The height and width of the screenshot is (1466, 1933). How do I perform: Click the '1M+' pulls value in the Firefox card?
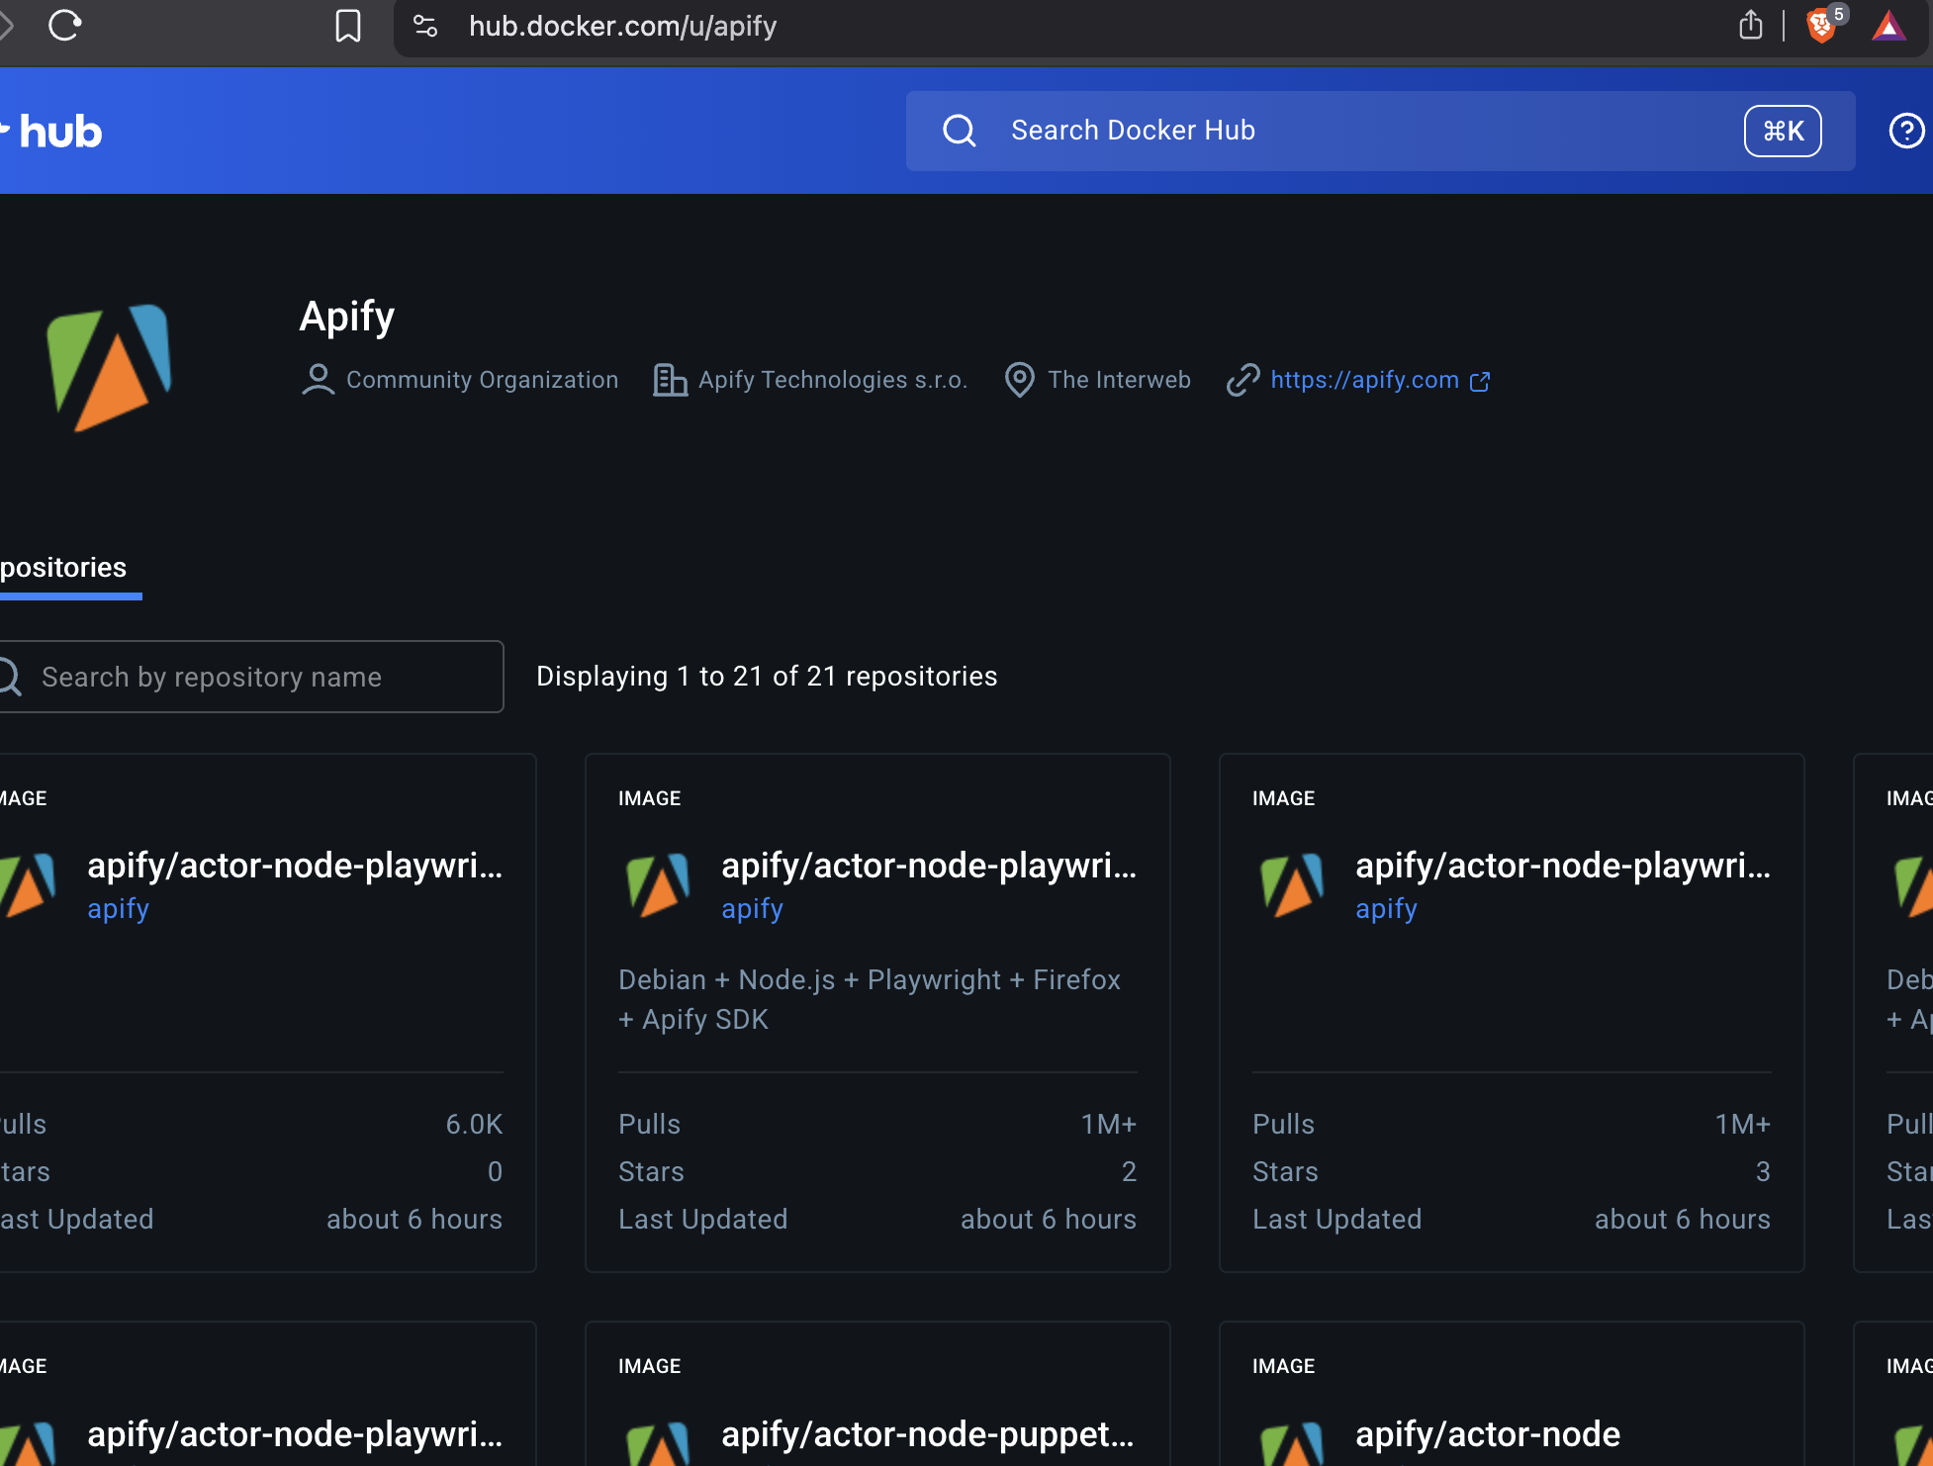coord(1109,1125)
